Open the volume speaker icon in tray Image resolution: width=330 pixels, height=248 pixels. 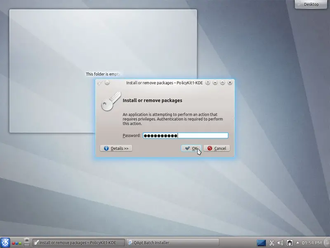pyautogui.click(x=280, y=243)
